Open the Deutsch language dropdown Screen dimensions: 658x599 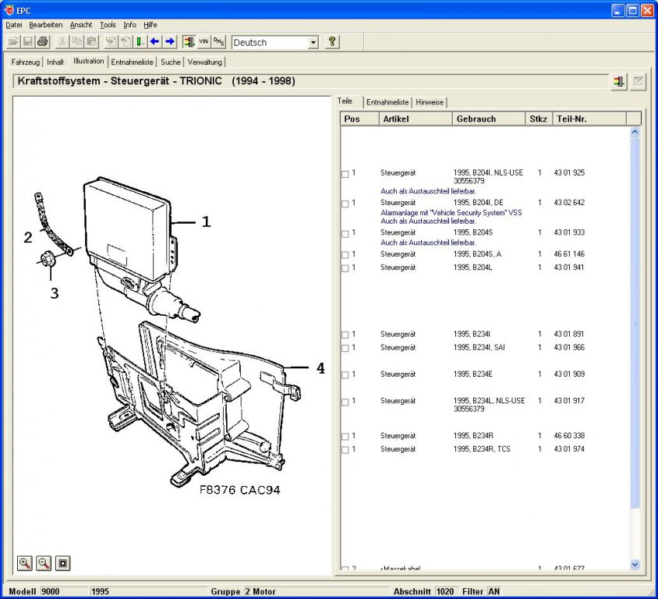[313, 42]
